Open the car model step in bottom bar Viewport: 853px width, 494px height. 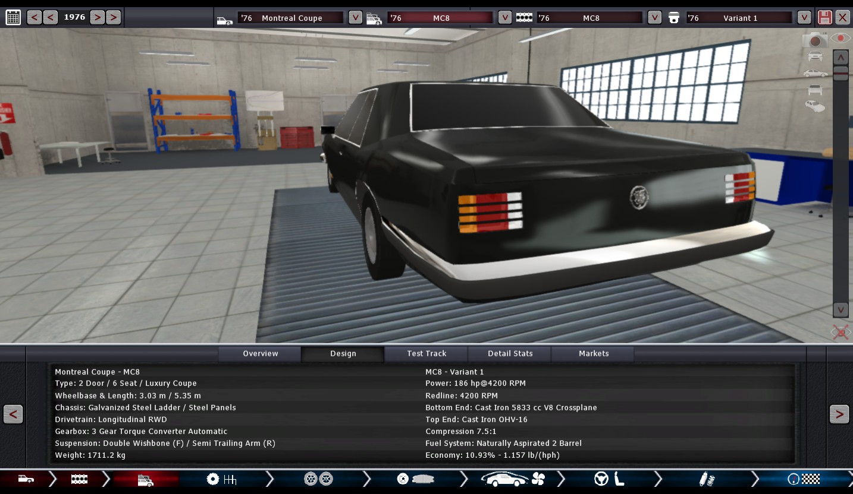(x=26, y=479)
